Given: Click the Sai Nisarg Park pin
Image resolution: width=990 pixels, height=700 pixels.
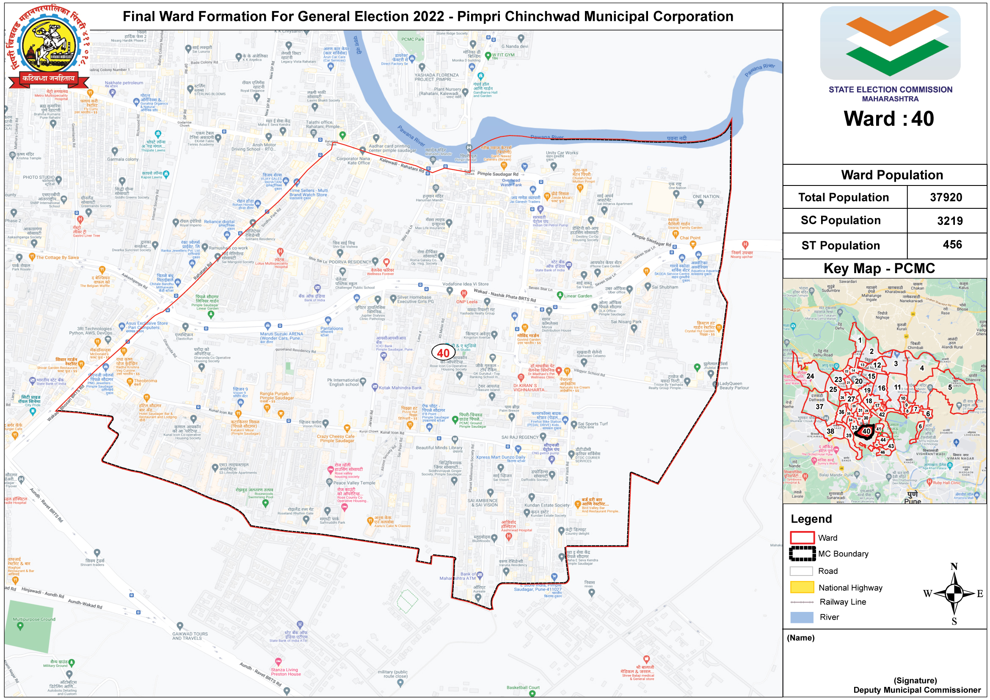Looking at the screenshot, I should (x=634, y=328).
